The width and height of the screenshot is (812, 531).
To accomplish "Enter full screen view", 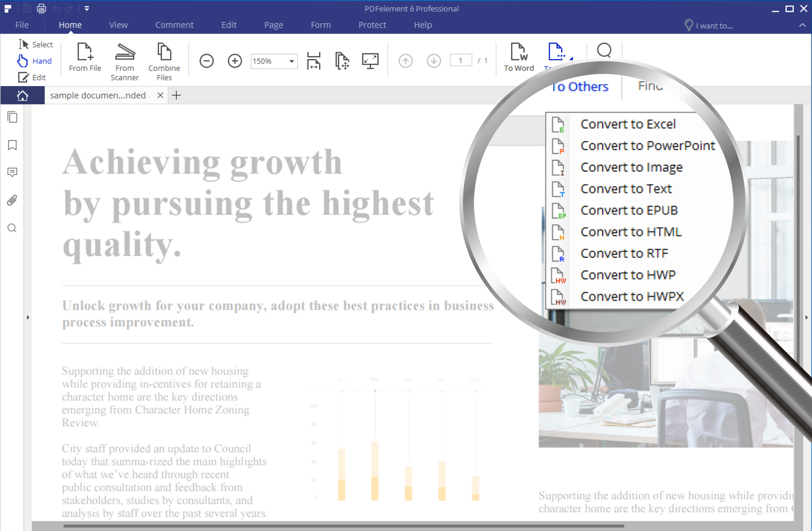I will [x=370, y=61].
